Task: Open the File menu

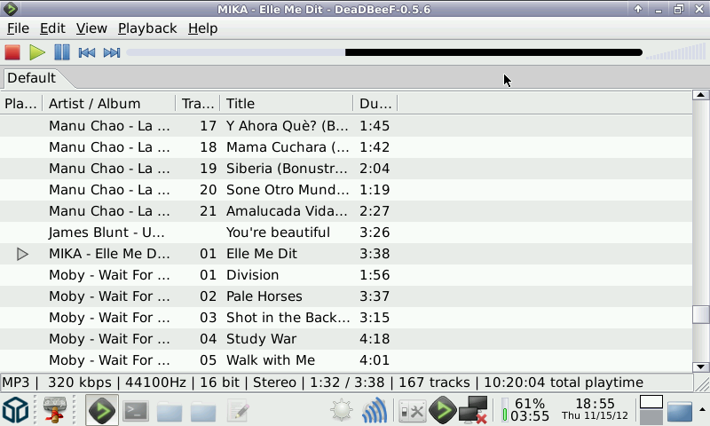Action: [18, 28]
